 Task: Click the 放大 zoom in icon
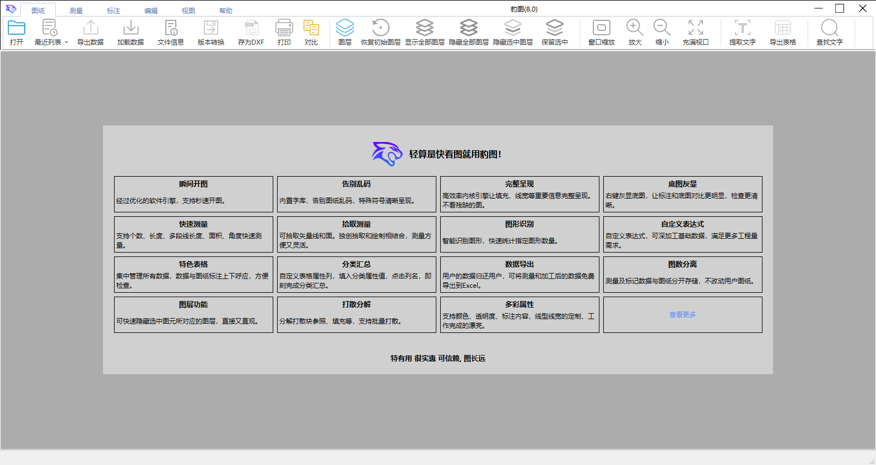click(x=635, y=28)
